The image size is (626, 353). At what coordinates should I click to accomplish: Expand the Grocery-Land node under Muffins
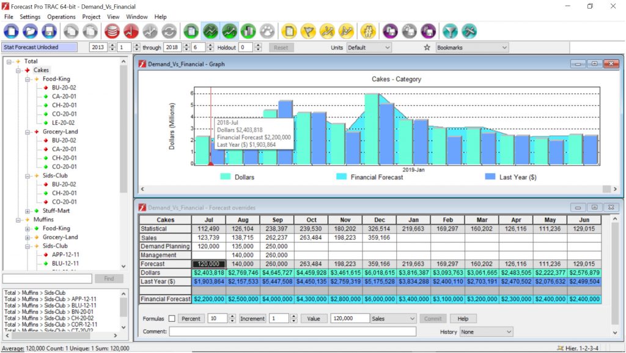[x=27, y=237]
